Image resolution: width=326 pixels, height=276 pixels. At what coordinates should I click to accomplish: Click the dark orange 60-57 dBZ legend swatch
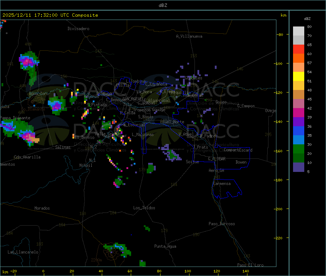point(298,58)
